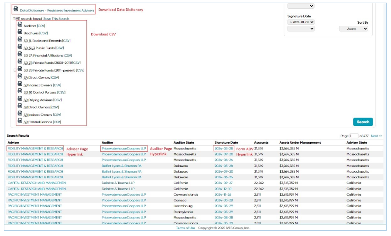Screen dimensions: 391x236
Task: Click the Search button
Action: pos(363,122)
